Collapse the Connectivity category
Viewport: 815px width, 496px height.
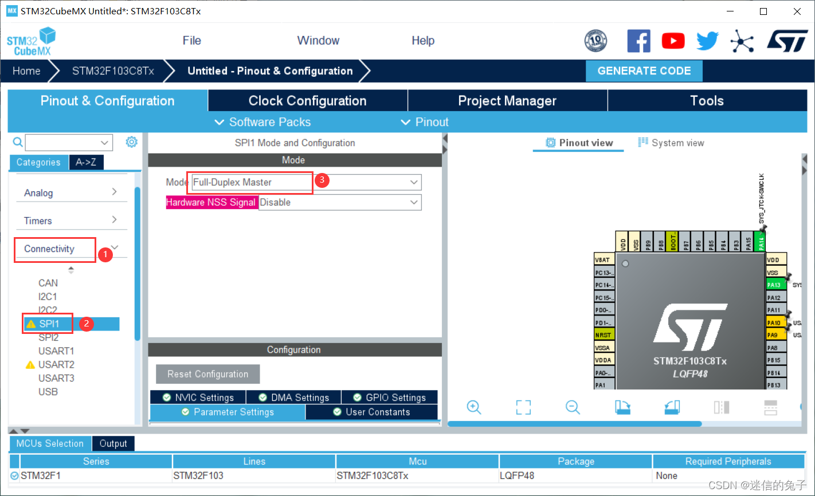click(70, 249)
